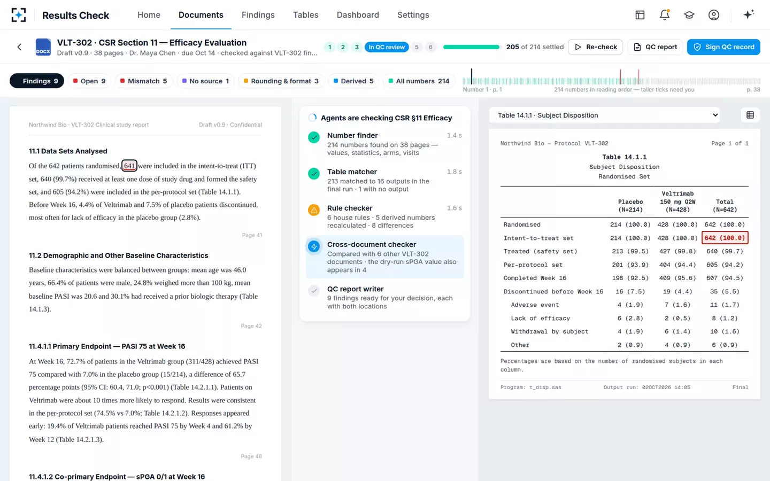The image size is (770, 481).
Task: Open the Tables tab
Action: (x=306, y=15)
